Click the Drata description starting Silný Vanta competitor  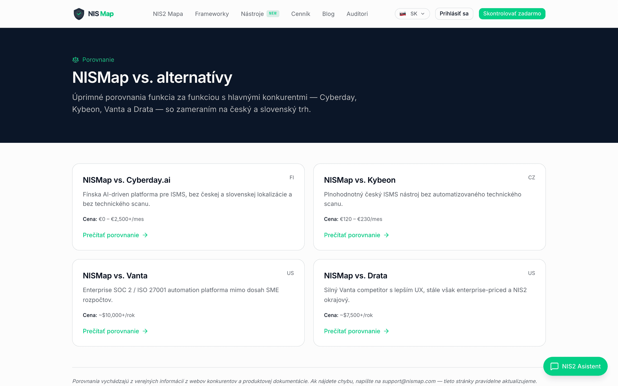point(425,295)
